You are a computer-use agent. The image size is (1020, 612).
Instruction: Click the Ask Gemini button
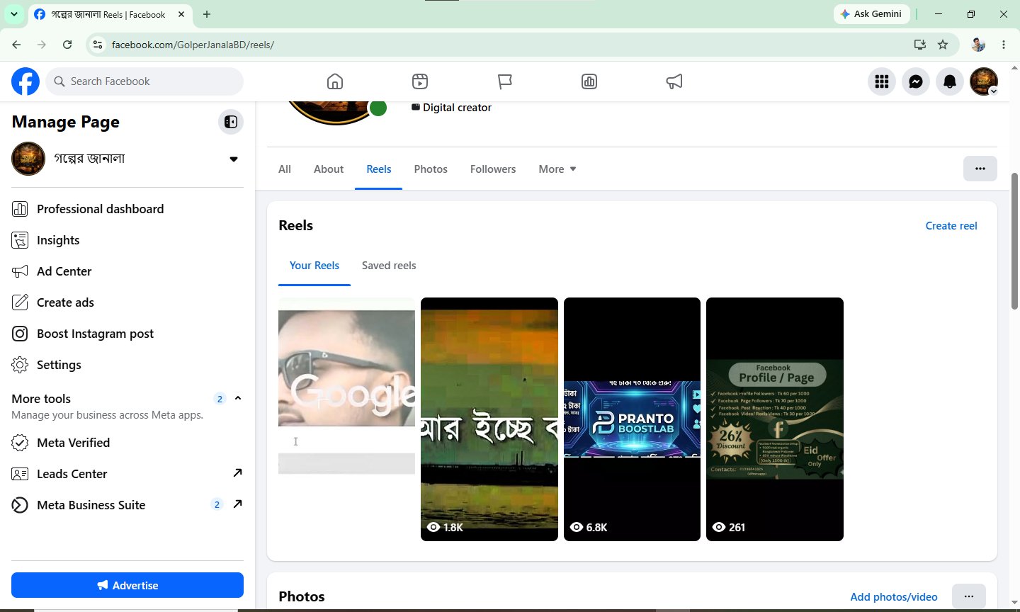872,14
